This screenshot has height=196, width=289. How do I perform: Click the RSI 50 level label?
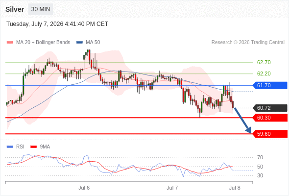tap(260, 167)
